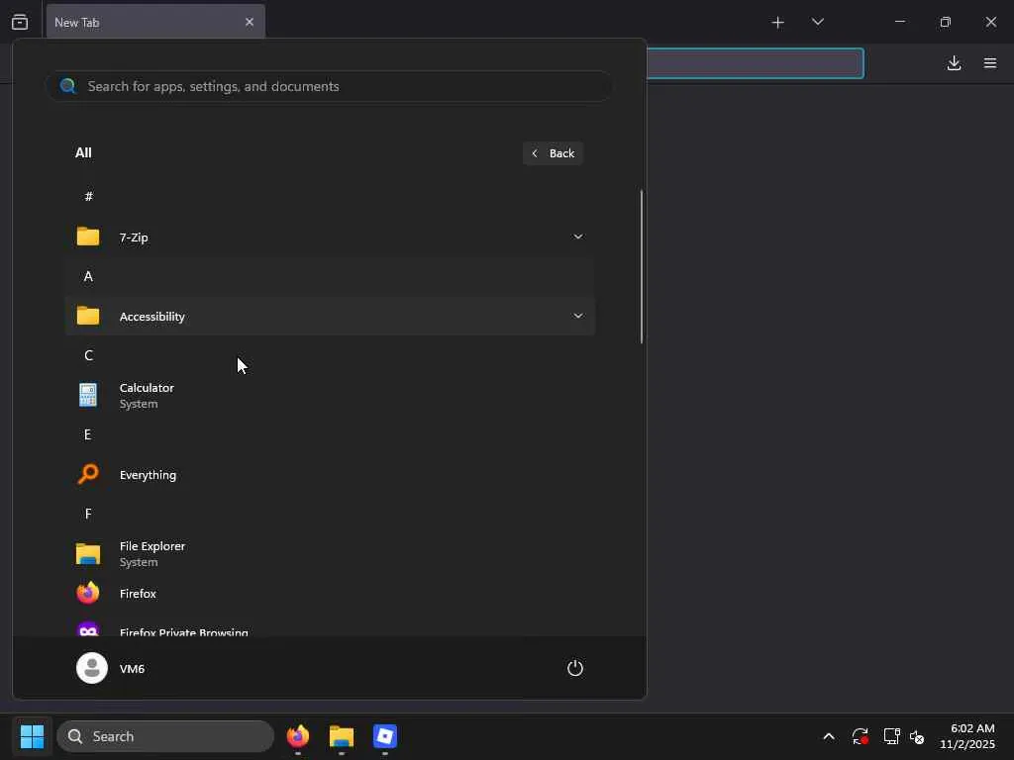The image size is (1014, 760).
Task: Expand the 7-Zip folder chevron
Action: tap(578, 237)
